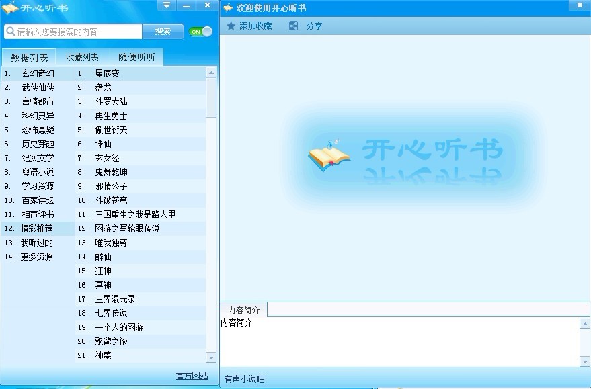This screenshot has height=389, width=591.
Task: Select book 斗罗大陆
Action: click(x=141, y=101)
